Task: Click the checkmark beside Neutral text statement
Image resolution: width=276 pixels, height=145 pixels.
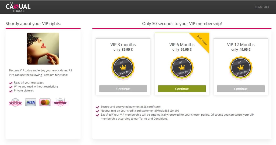Action: point(97,111)
